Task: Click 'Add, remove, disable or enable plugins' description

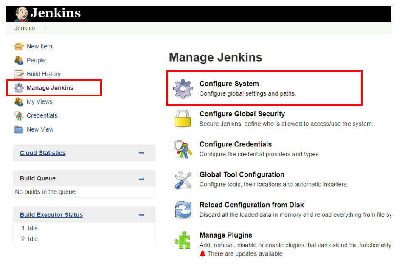Action: click(295, 245)
